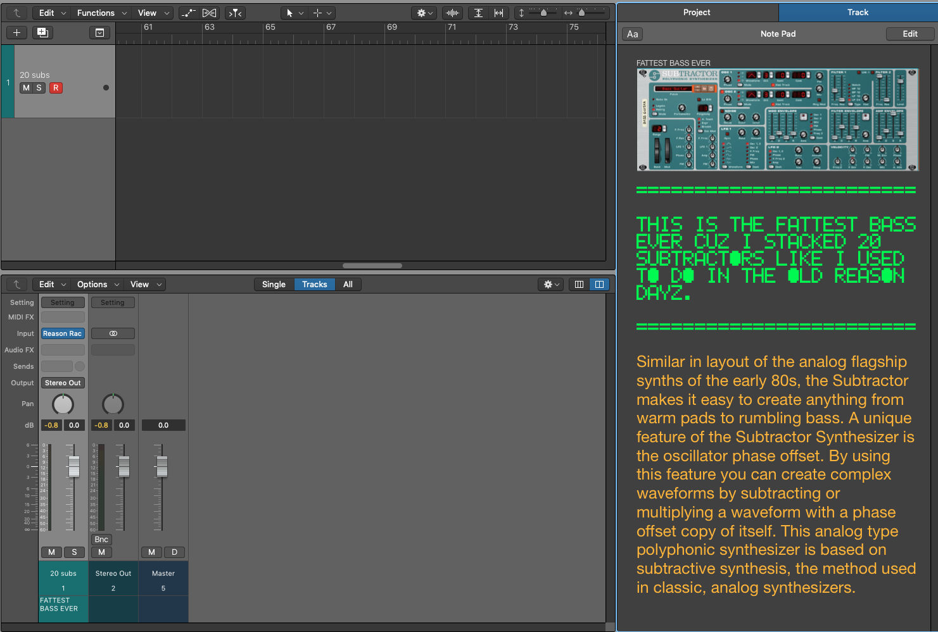This screenshot has width=938, height=632.
Task: Click the vertical auto zoom icon
Action: [x=478, y=13]
